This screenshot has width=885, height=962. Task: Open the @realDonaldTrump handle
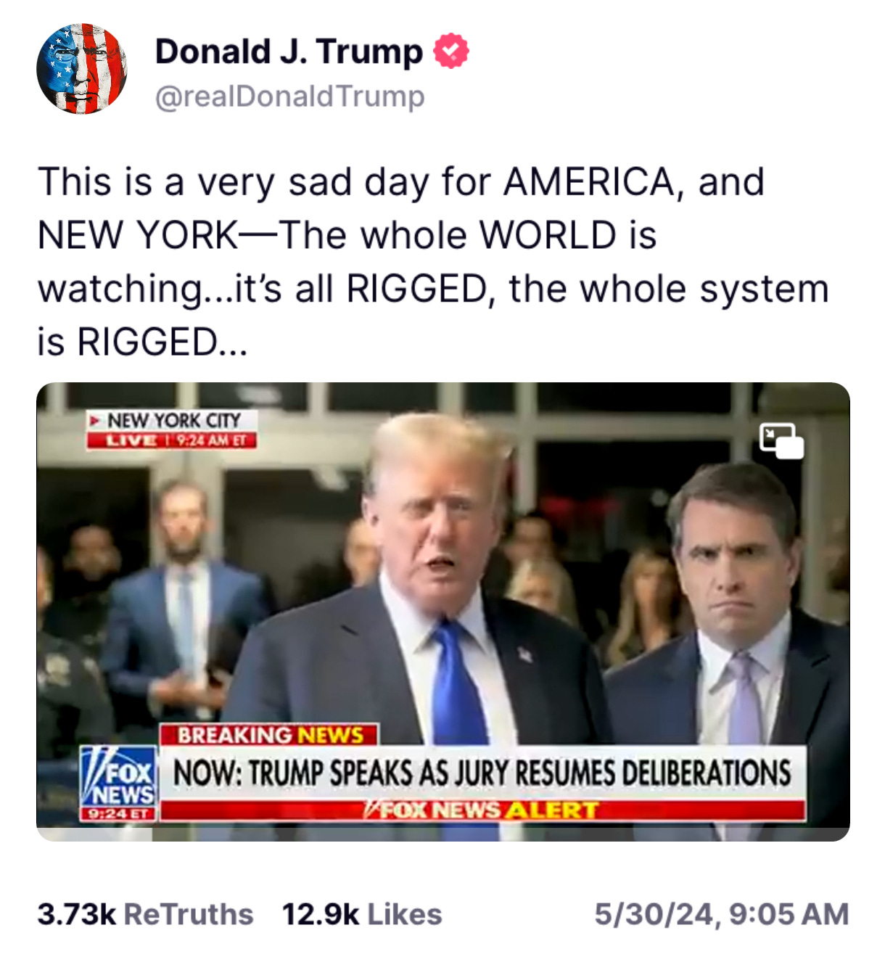coord(290,96)
